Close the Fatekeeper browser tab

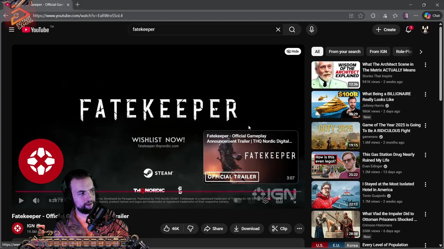[x=68, y=5]
